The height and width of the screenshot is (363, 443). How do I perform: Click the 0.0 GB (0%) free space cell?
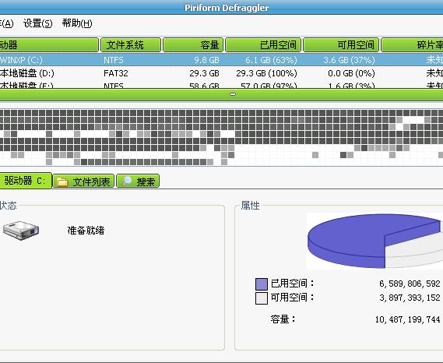pyautogui.click(x=351, y=73)
